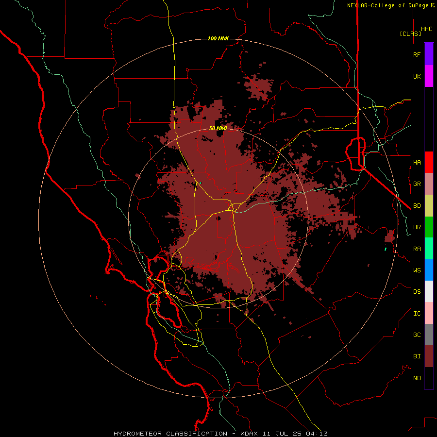Screen dimensions: 437x437
Task: Select the DS white legend swatch
Action: click(429, 291)
